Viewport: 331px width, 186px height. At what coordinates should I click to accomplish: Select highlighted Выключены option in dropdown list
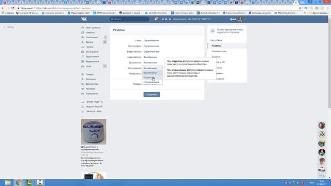coord(152,73)
